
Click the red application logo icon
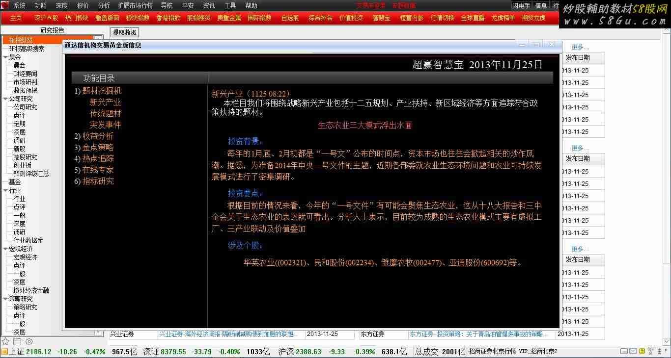pyautogui.click(x=4, y=5)
